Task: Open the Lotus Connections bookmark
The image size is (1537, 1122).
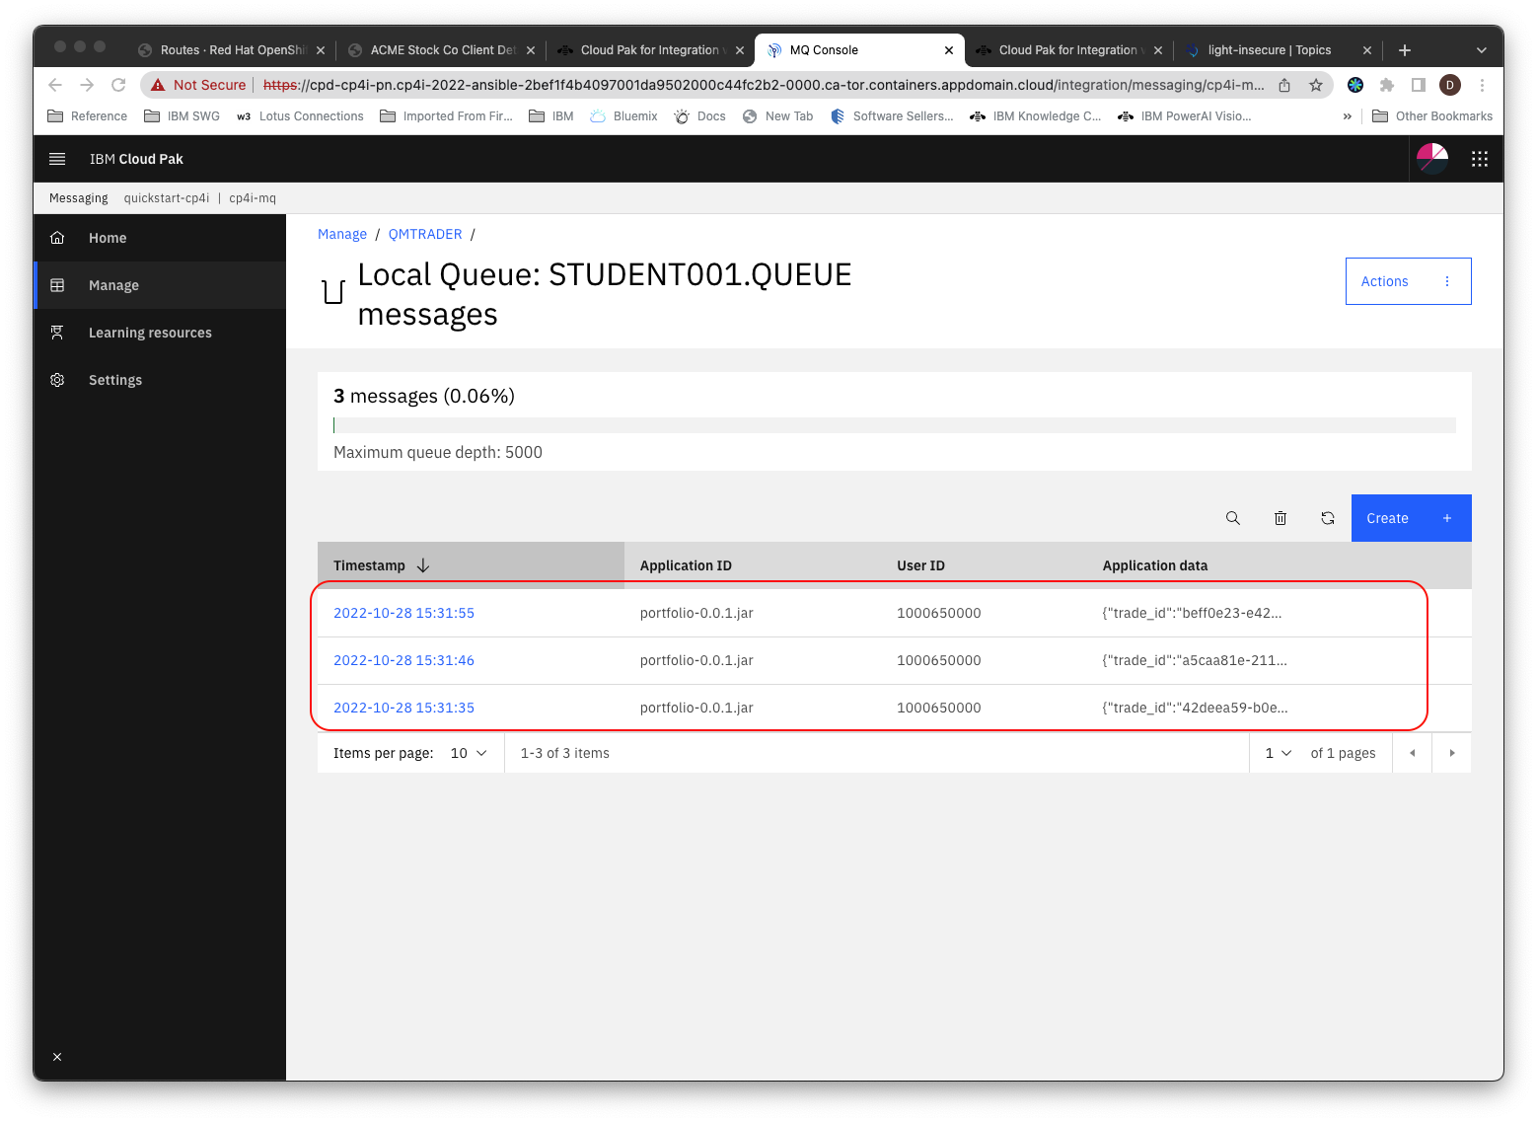Action: coord(300,116)
